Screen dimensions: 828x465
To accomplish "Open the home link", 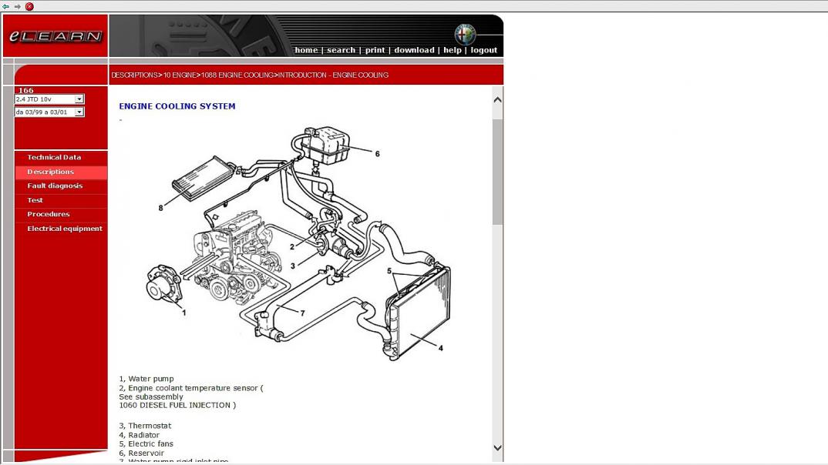I will 306,50.
